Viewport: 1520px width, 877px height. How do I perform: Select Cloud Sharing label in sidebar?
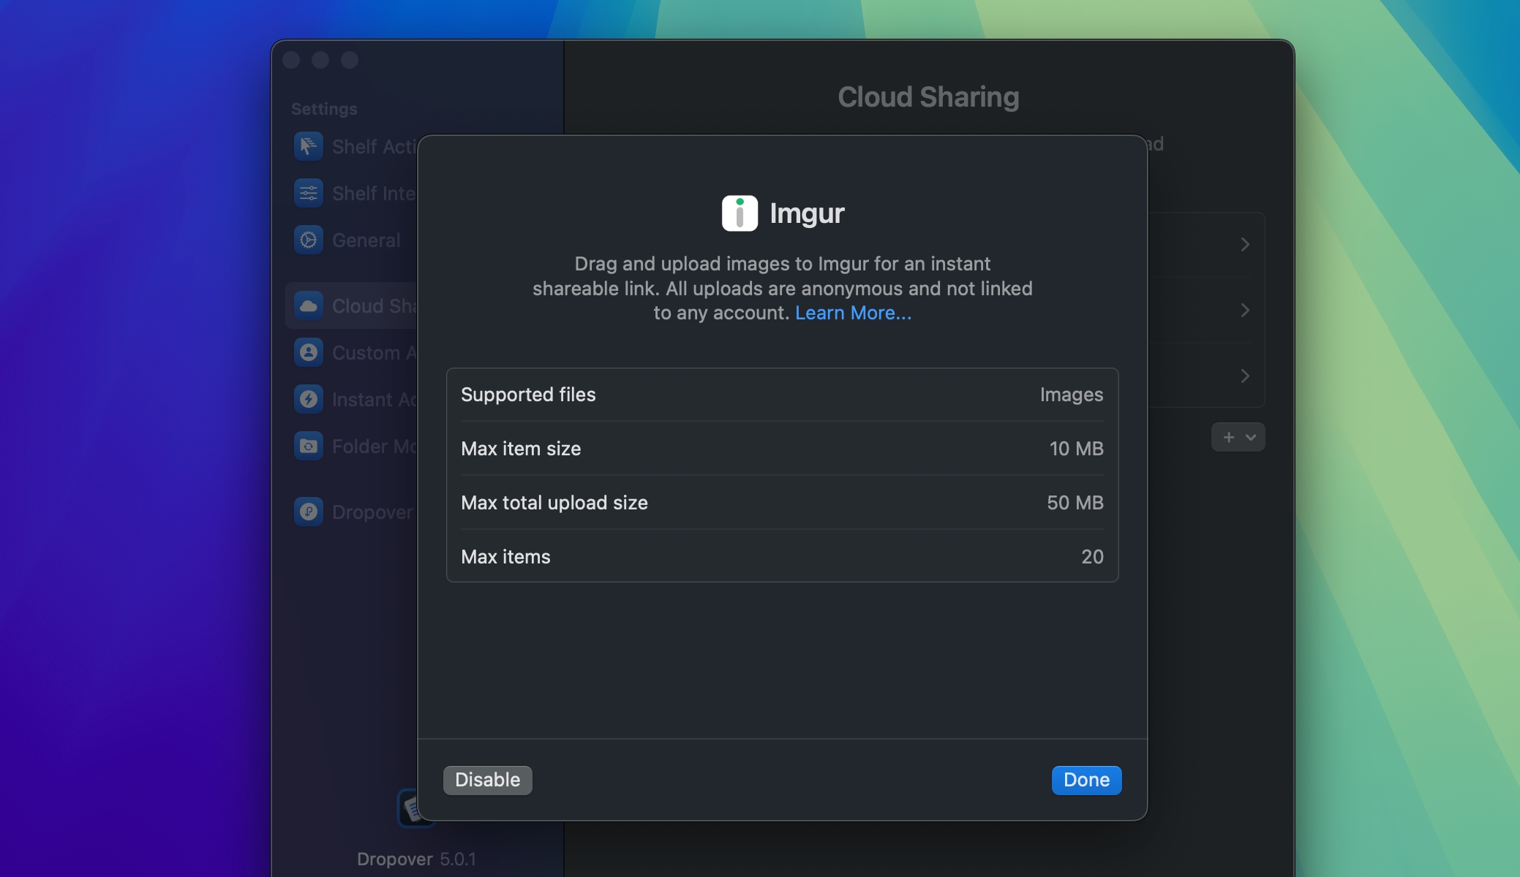coord(375,306)
